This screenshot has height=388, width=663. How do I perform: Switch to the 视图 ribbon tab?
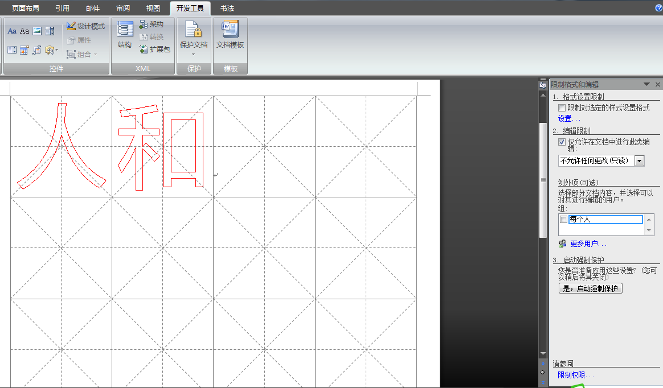153,9
